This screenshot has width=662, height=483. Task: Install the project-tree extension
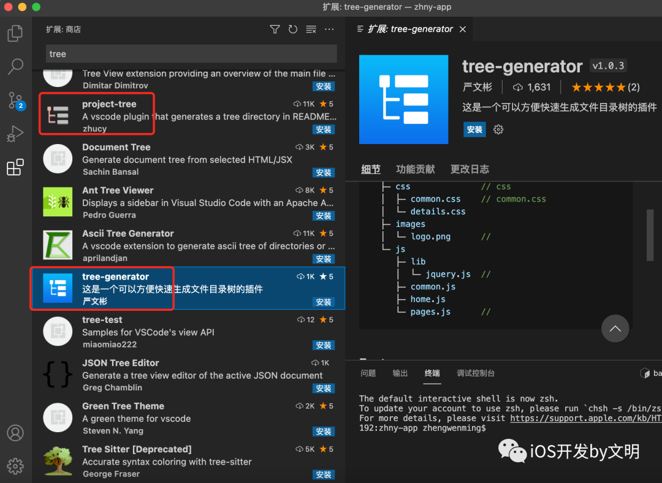click(324, 129)
